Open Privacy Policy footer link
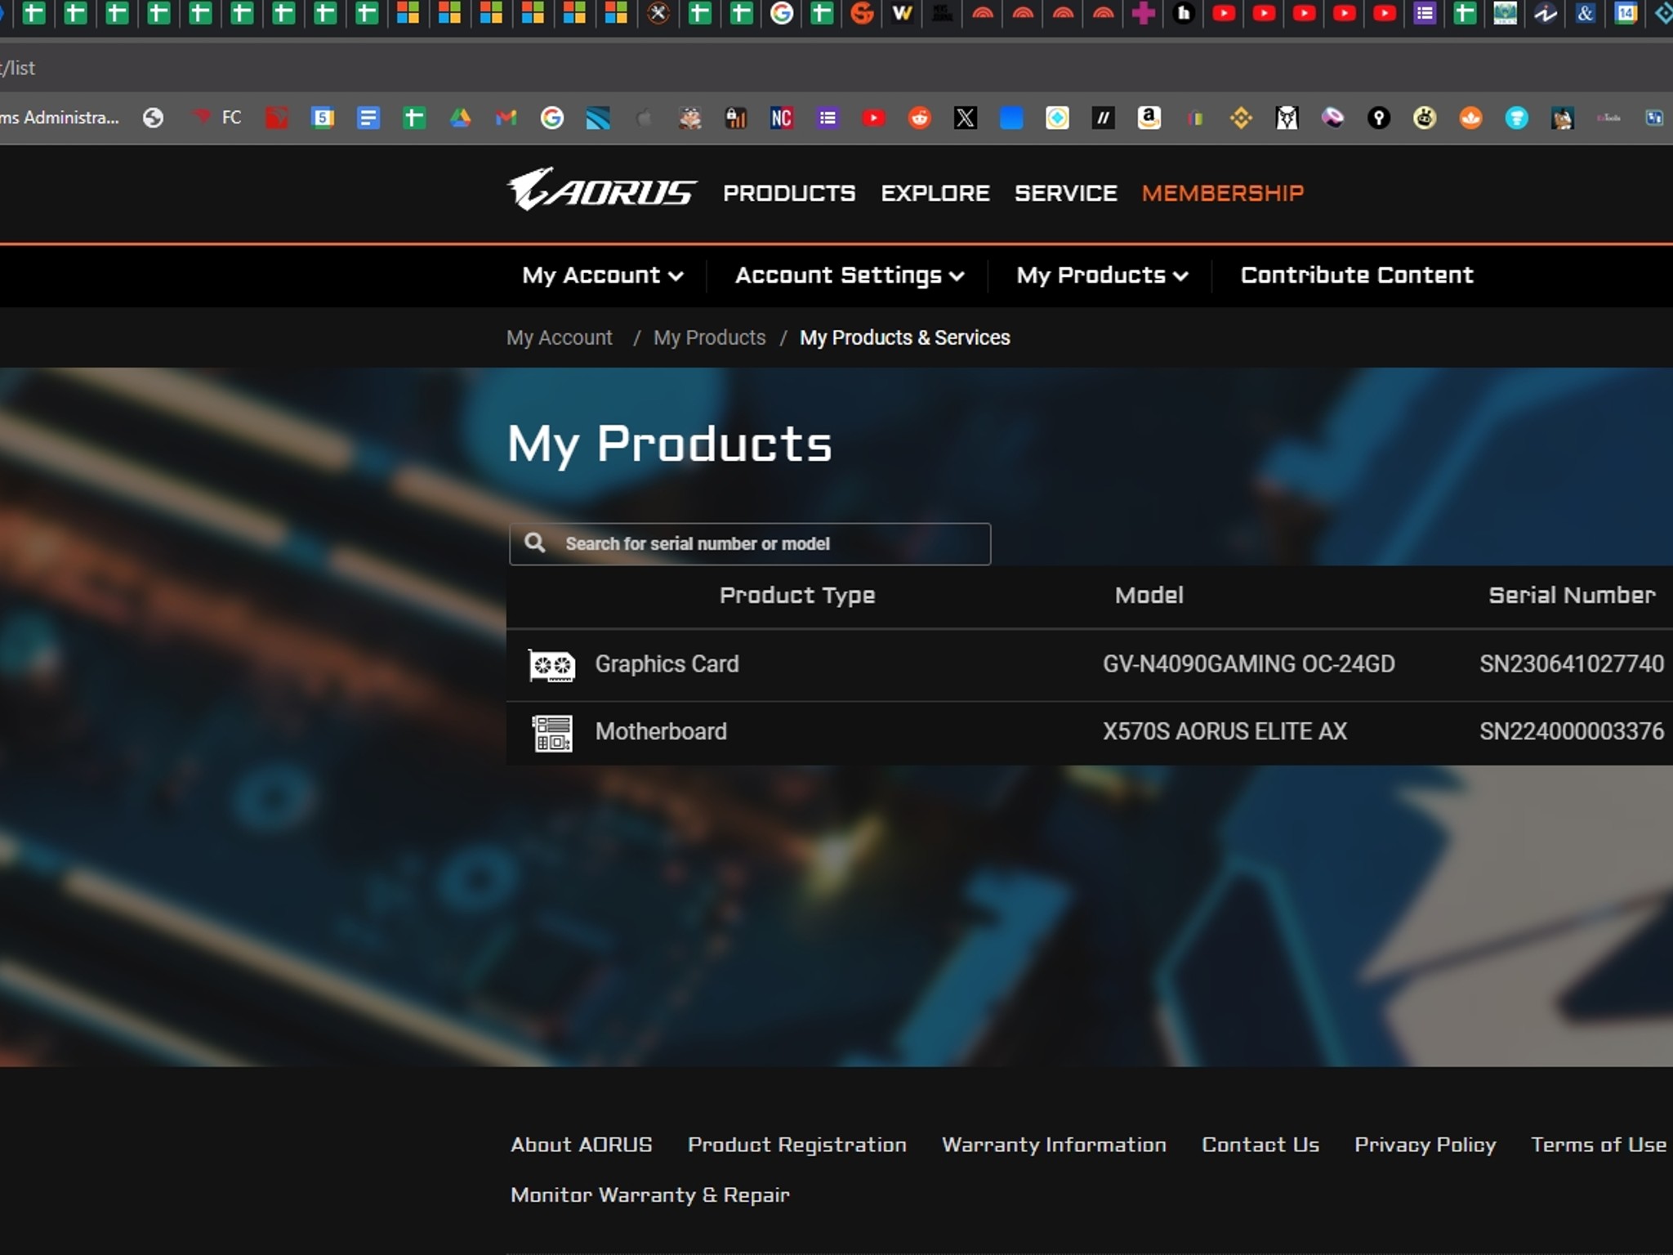 [1425, 1145]
